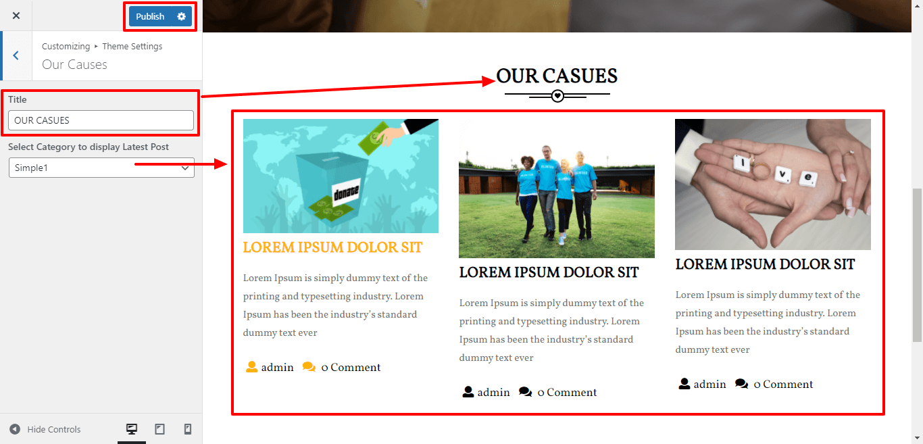Click the orange LOREM IPSUM DOLOR SIT heading

pyautogui.click(x=332, y=247)
